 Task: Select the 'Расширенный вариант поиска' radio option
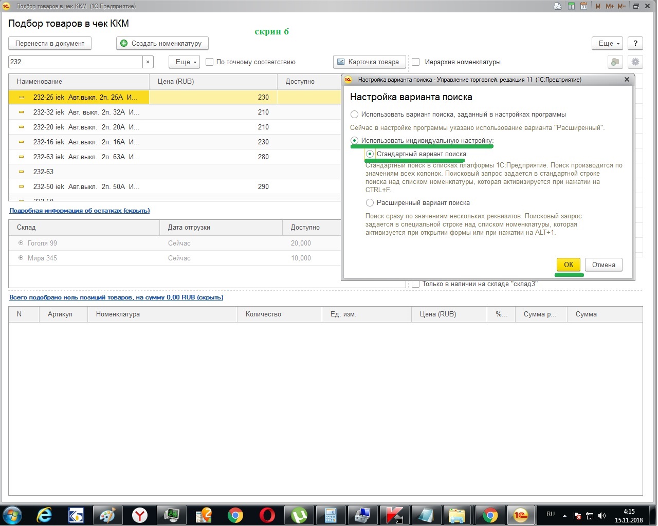370,203
